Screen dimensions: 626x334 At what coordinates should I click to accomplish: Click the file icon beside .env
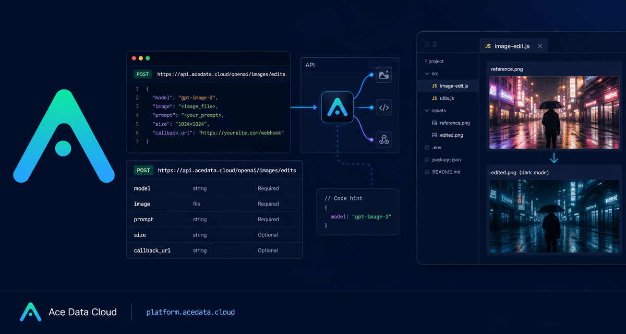point(427,148)
